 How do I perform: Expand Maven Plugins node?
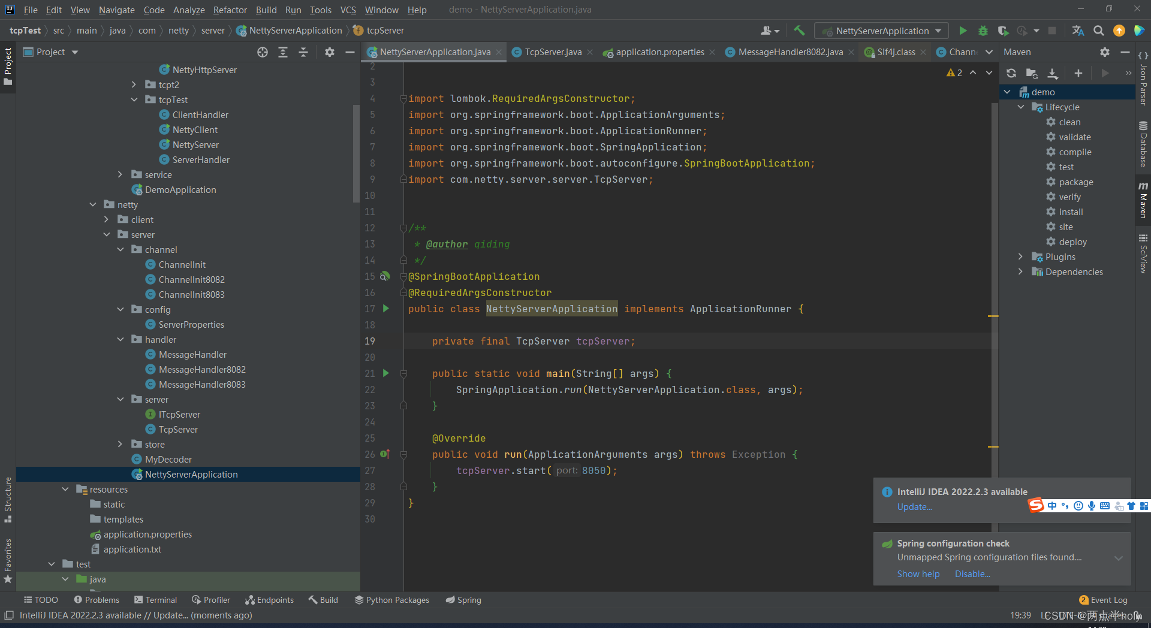pyautogui.click(x=1021, y=256)
